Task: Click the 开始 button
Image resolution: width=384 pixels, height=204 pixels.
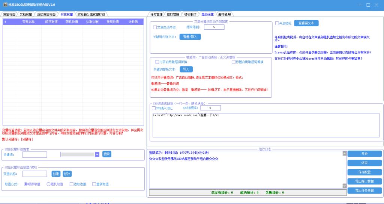Action: [364, 154]
